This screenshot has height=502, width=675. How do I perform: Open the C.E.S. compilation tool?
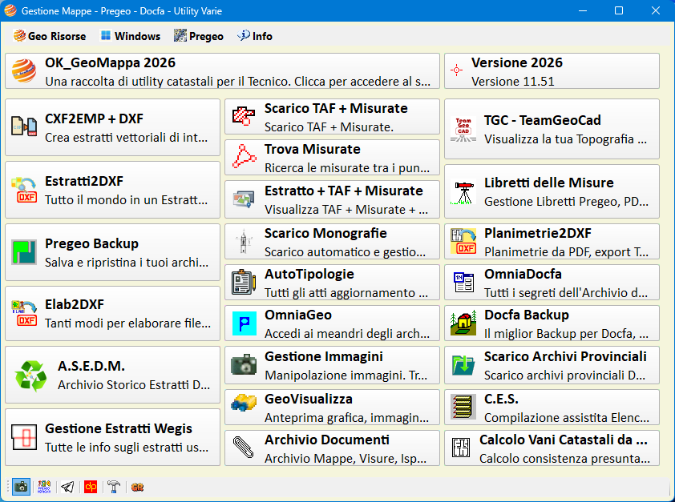tap(552, 407)
